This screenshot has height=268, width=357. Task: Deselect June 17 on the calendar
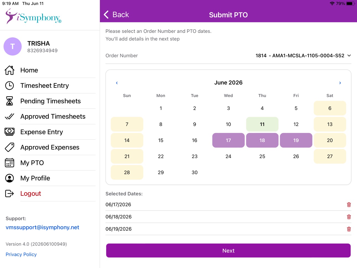pyautogui.click(x=228, y=140)
